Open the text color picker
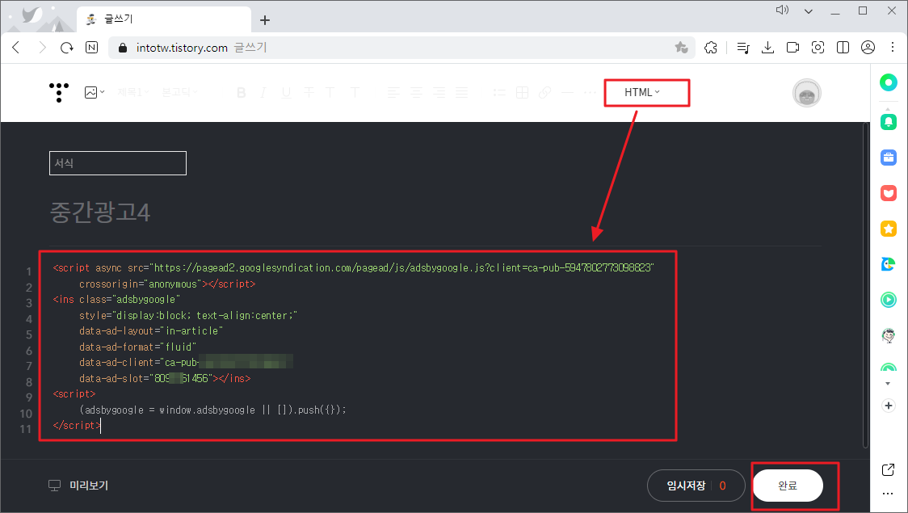Image resolution: width=908 pixels, height=513 pixels. (330, 93)
